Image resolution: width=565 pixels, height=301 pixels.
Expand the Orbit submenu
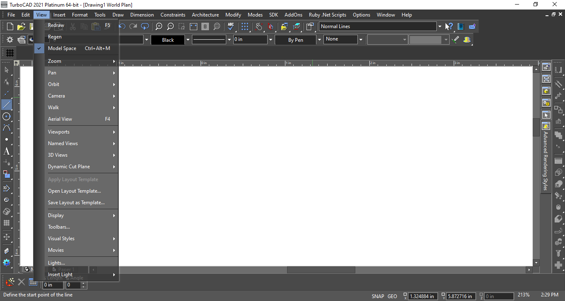click(76, 84)
